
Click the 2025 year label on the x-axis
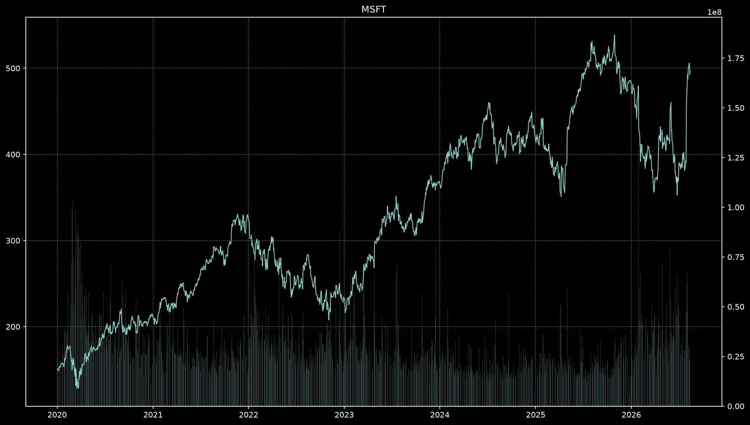click(536, 415)
